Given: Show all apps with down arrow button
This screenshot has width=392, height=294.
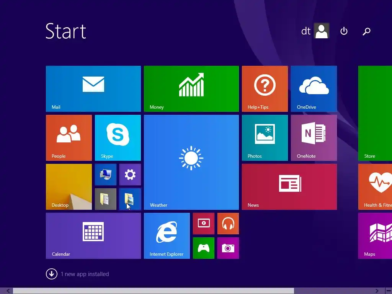Looking at the screenshot, I should point(52,274).
